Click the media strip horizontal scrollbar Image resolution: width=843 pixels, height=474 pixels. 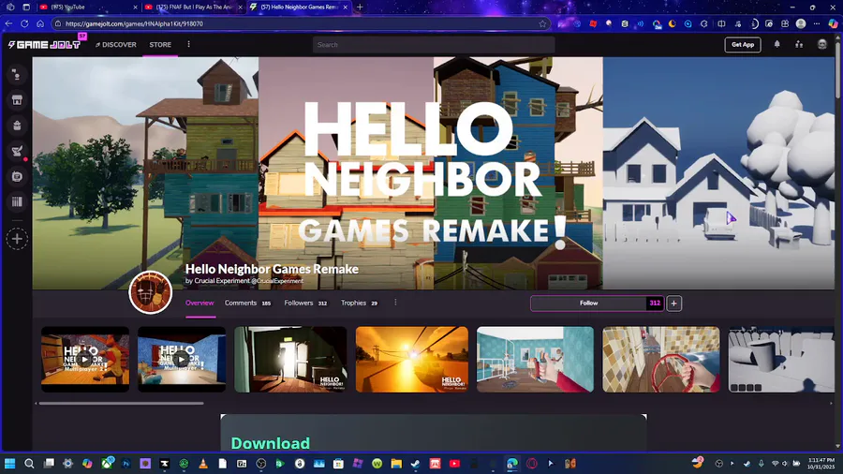point(121,403)
